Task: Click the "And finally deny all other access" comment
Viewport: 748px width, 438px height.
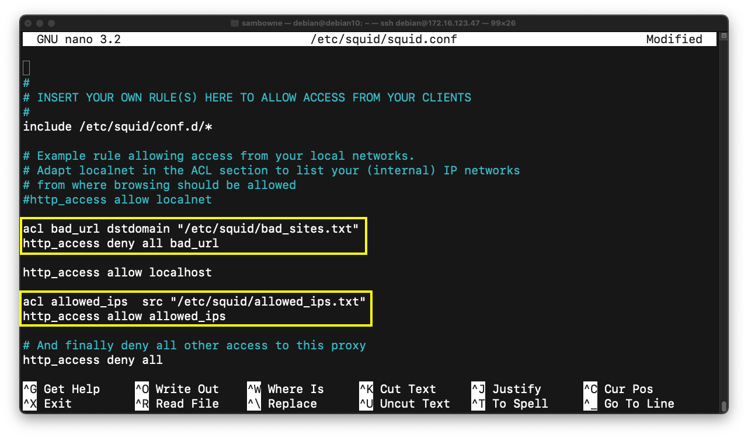Action: 194,345
